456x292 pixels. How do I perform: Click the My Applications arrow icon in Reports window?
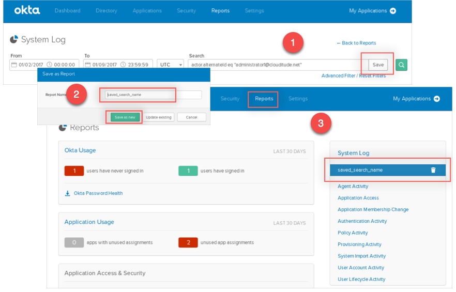pyautogui.click(x=437, y=99)
